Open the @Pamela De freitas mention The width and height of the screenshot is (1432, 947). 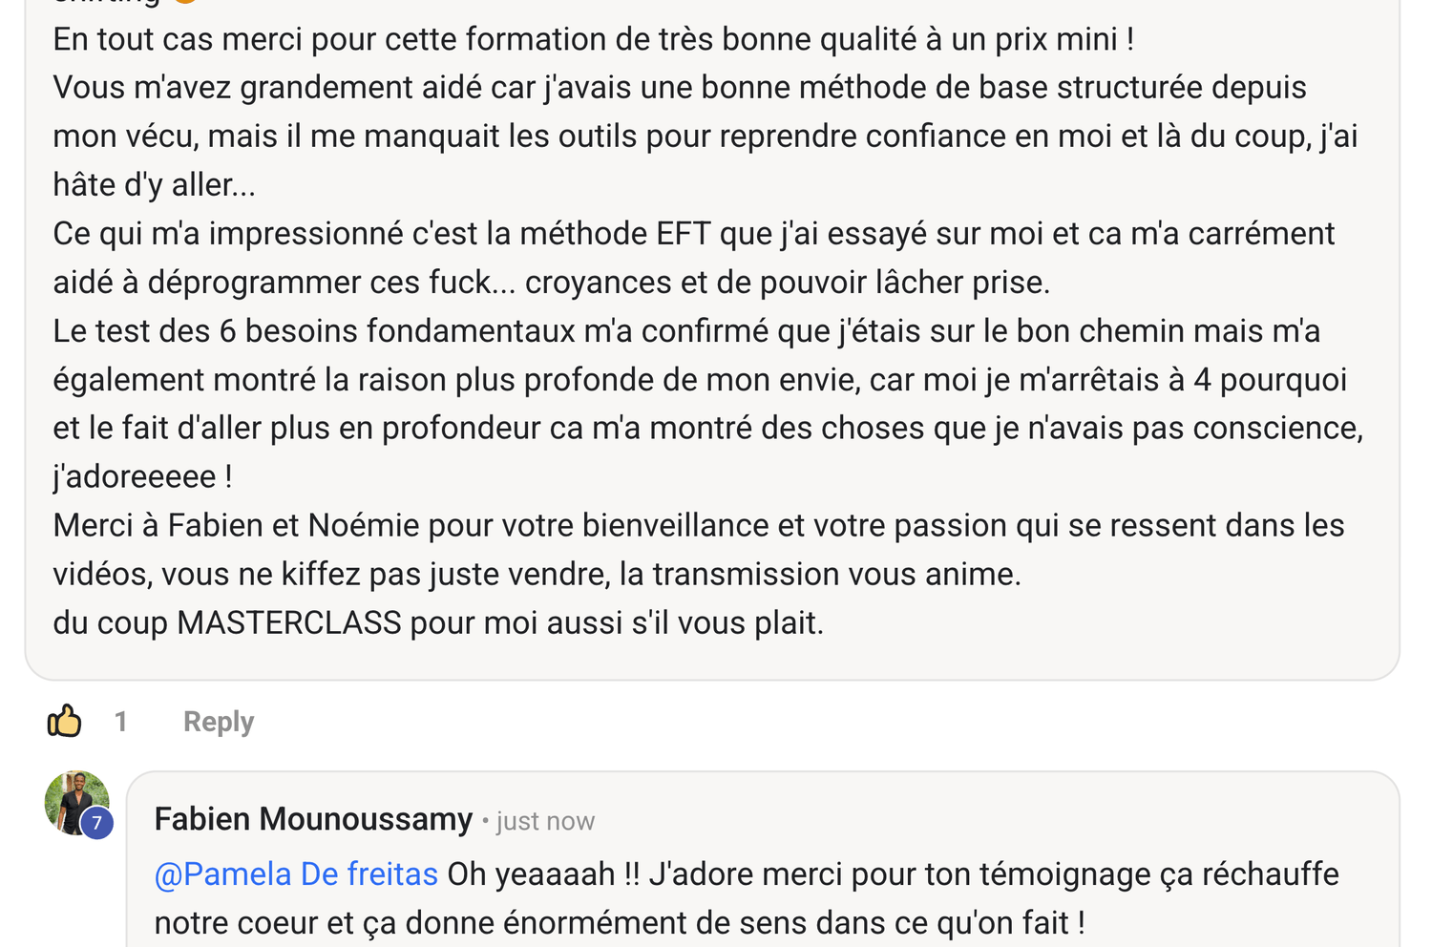pyautogui.click(x=296, y=874)
